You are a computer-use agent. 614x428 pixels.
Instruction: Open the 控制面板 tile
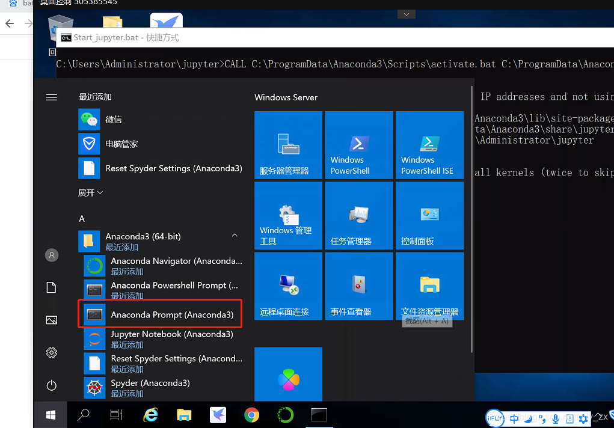[x=429, y=215]
